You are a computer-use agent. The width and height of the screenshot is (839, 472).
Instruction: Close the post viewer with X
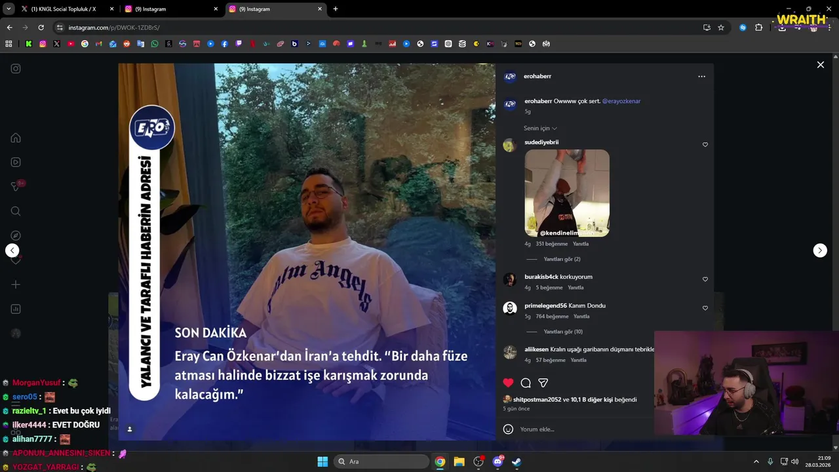coord(820,64)
